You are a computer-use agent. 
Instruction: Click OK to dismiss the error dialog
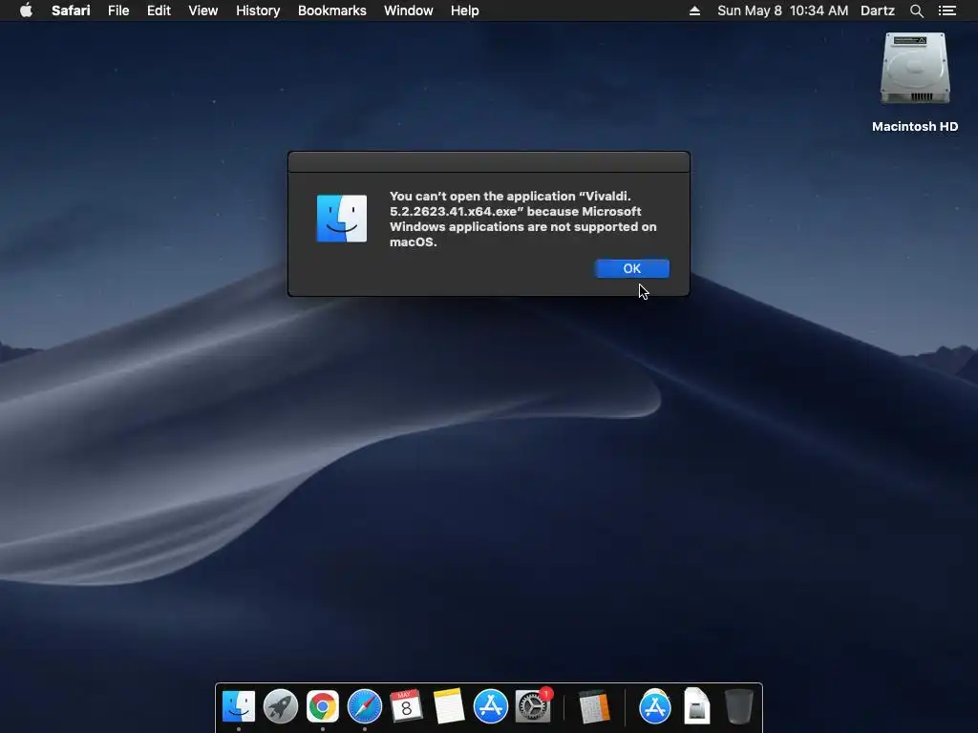(x=632, y=268)
